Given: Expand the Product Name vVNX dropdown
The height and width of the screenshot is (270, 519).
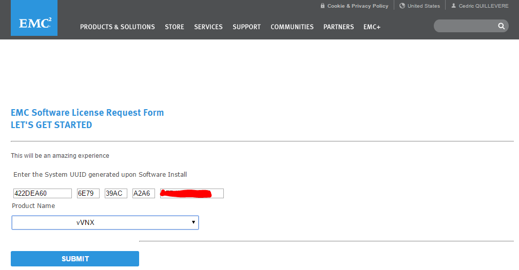Looking at the screenshot, I should (105, 222).
